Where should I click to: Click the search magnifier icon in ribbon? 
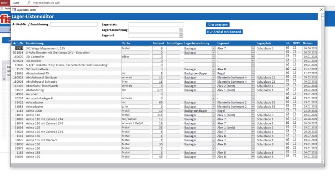(29, 3)
